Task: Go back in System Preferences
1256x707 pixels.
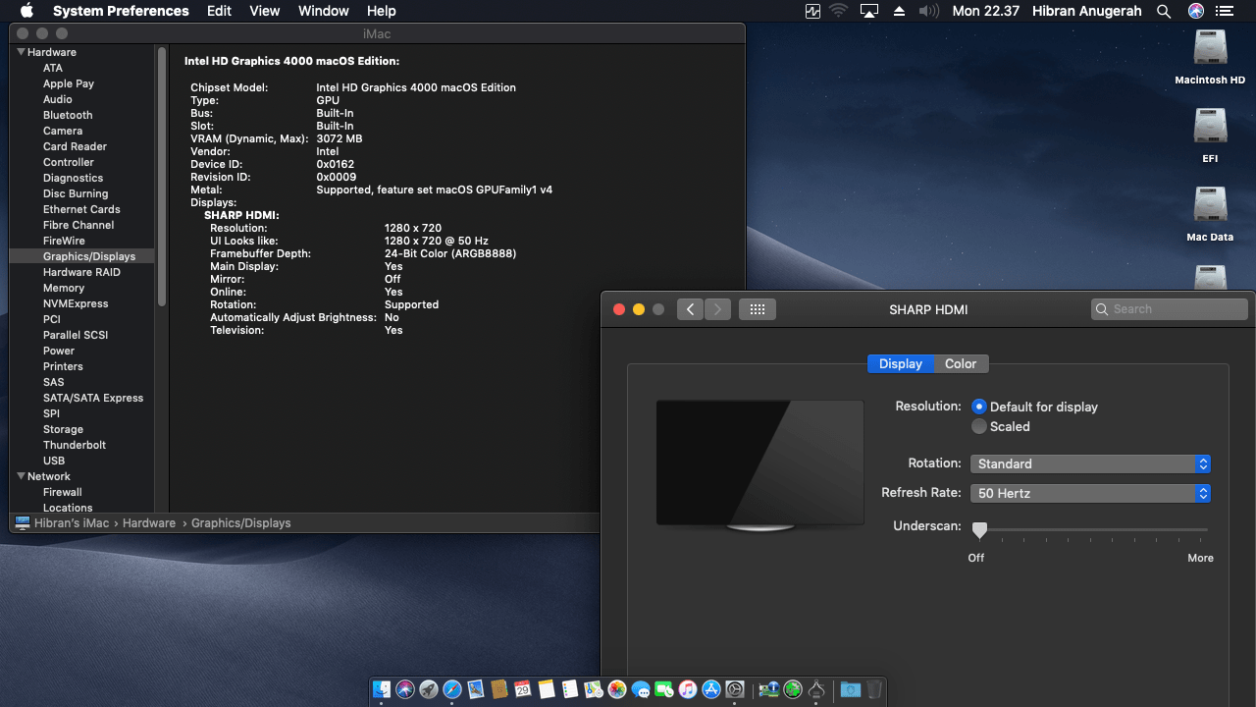Action: (x=690, y=309)
